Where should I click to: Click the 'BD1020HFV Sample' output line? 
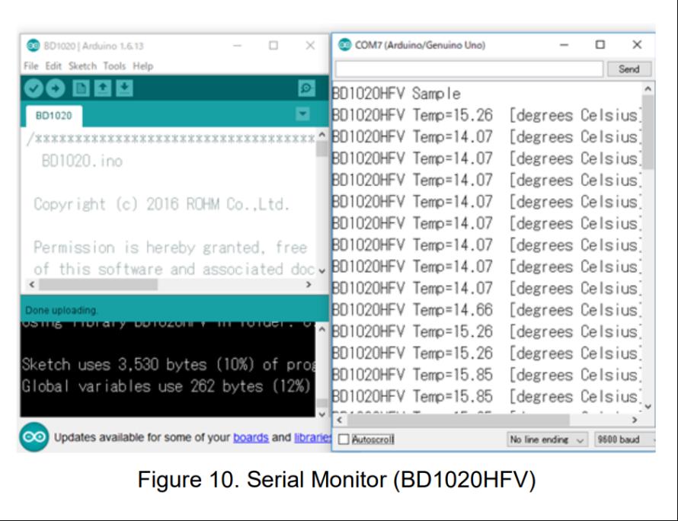(x=396, y=94)
